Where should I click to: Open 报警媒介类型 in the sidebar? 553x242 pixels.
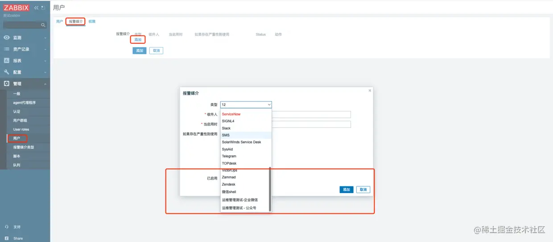pyautogui.click(x=24, y=147)
